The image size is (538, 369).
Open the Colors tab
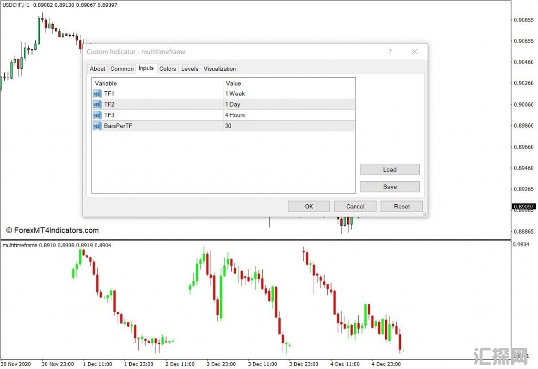[x=168, y=69]
